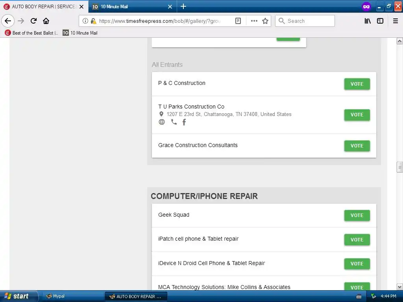Click the T U Parks street address text

[x=229, y=114]
